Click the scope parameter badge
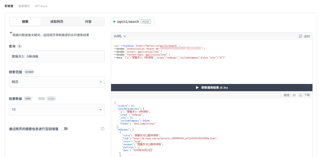 [29, 72]
